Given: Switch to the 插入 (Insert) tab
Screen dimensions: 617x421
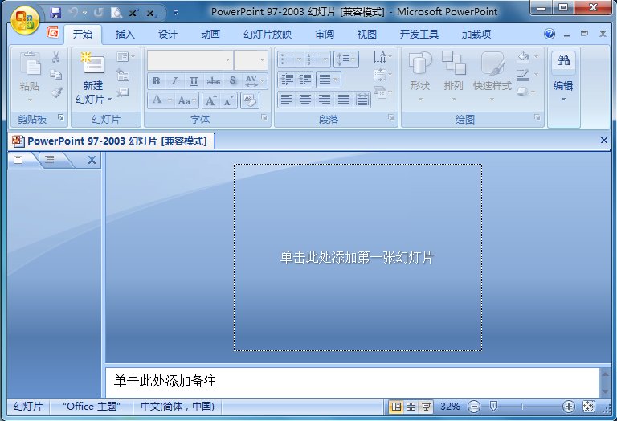Looking at the screenshot, I should point(125,35).
